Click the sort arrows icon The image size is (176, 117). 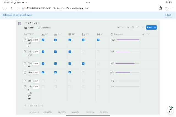point(123,27)
